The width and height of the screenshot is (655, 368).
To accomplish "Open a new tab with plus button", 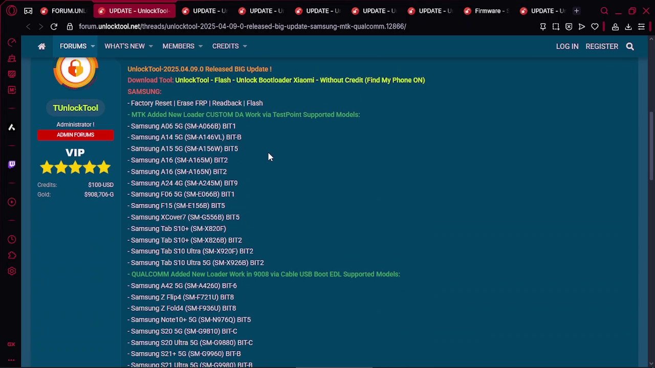I will pyautogui.click(x=576, y=11).
